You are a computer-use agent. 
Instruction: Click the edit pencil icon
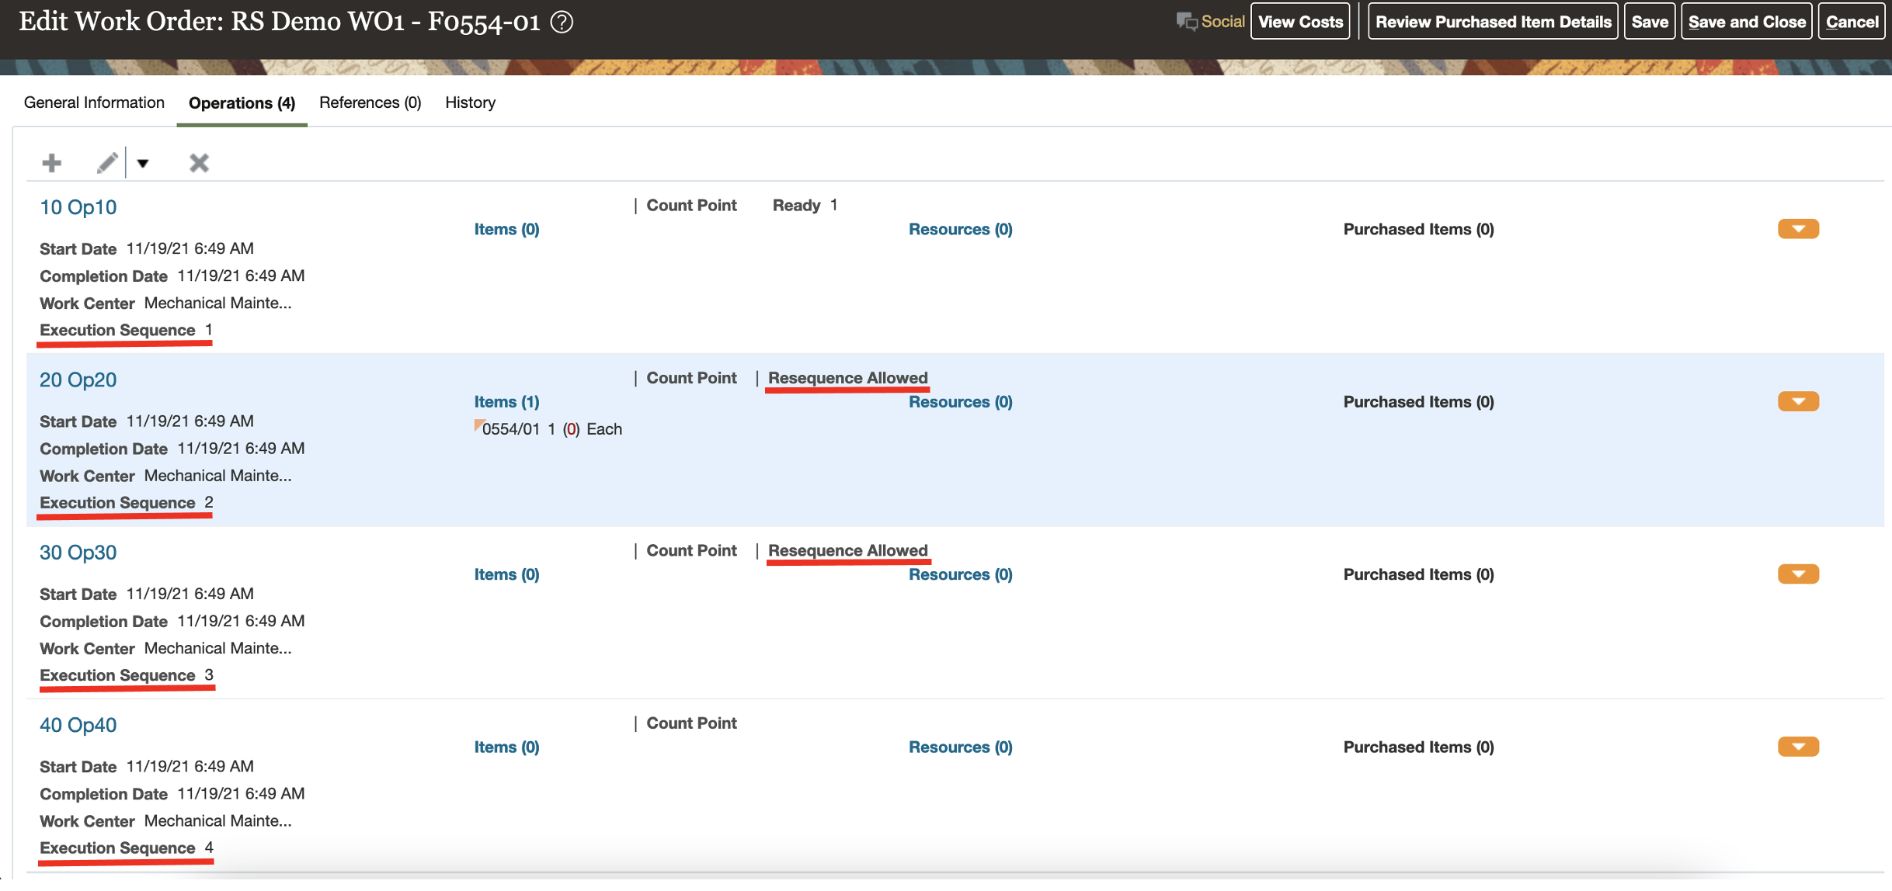[x=107, y=163]
